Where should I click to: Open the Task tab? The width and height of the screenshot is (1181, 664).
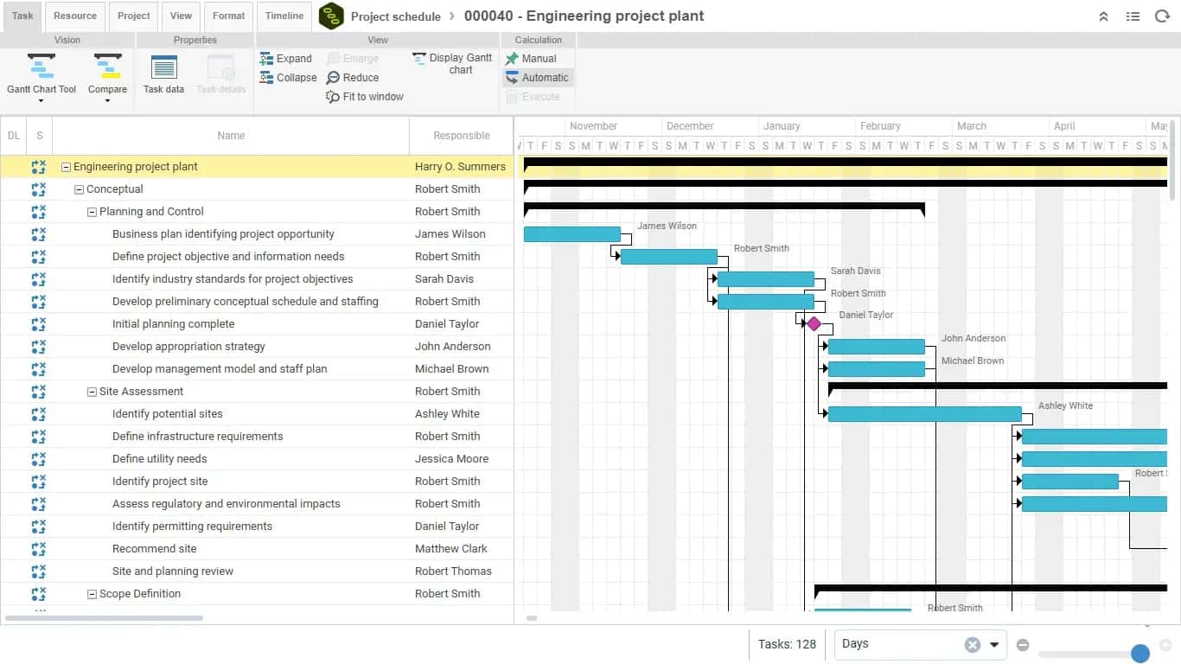click(22, 16)
